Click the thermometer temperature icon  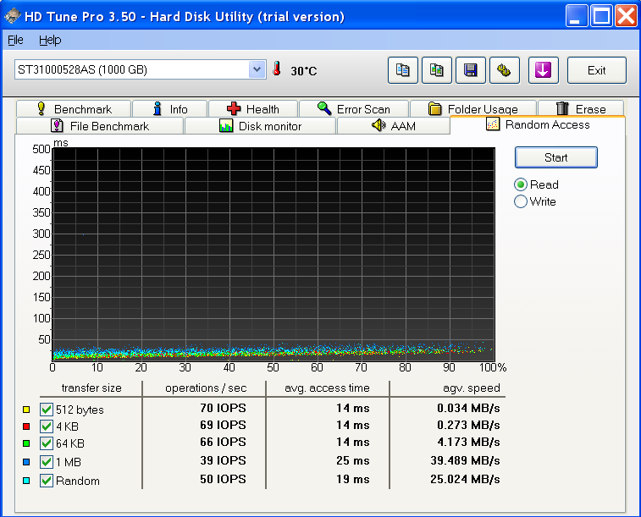click(x=277, y=69)
